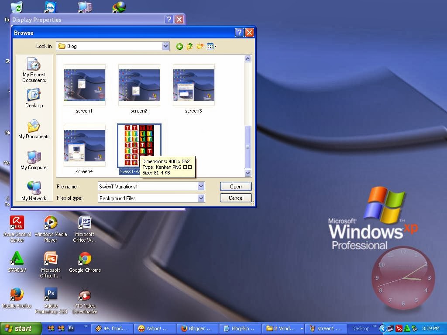Go back using the green arrow icon
447x335 pixels.
(179, 46)
